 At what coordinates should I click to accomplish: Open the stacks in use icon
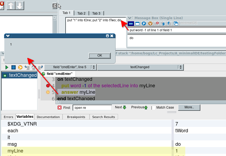(x=176, y=23)
